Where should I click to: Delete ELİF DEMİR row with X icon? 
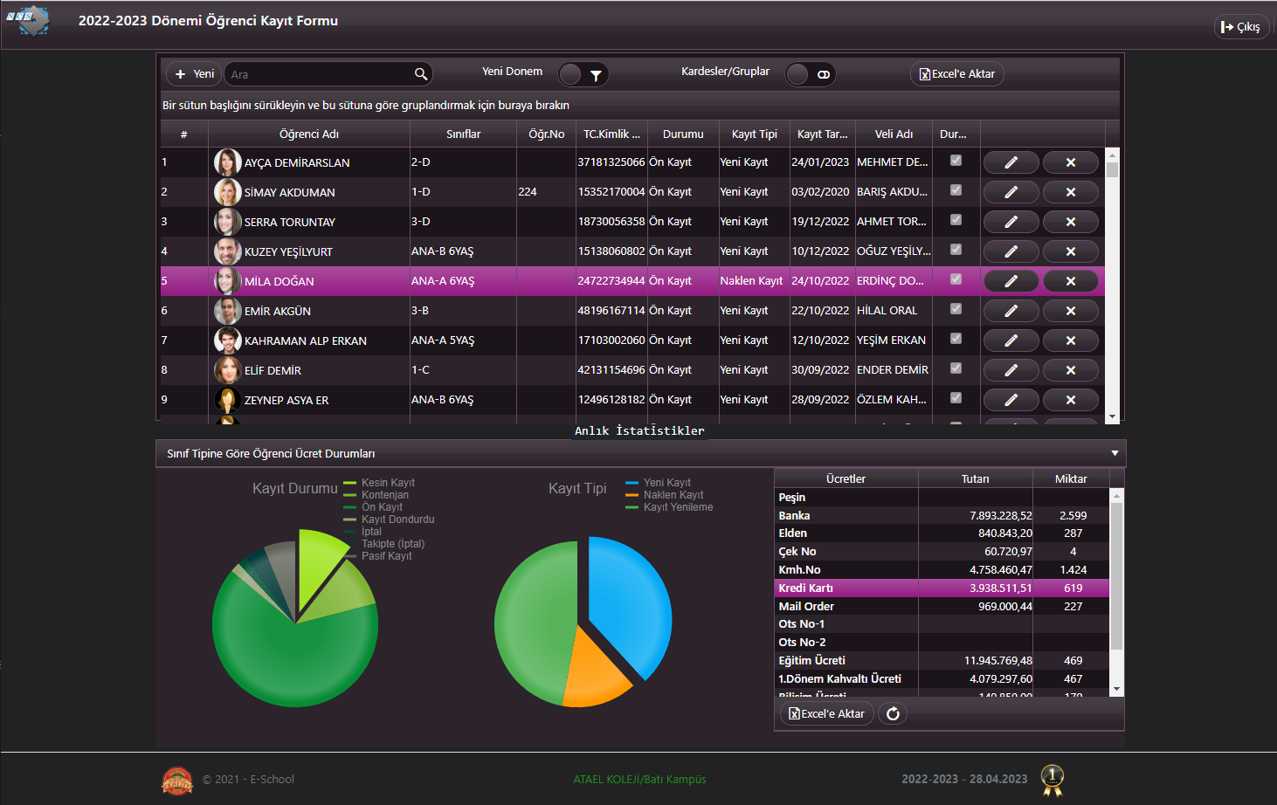pos(1070,370)
